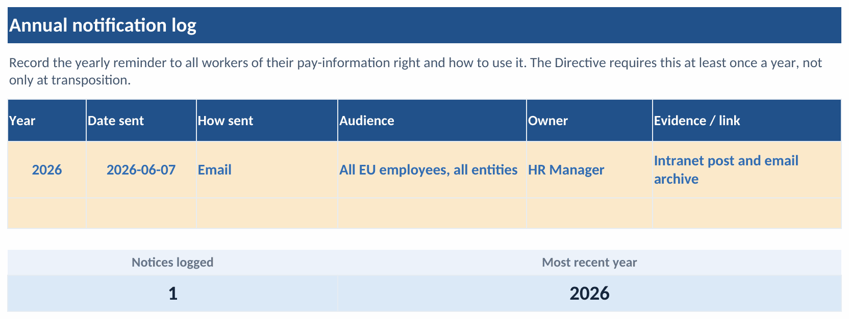849x319 pixels.
Task: Click 'Intranet post and email archive' cell
Action: click(747, 170)
